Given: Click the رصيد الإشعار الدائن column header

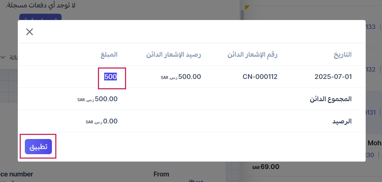Looking at the screenshot, I should [x=174, y=55].
